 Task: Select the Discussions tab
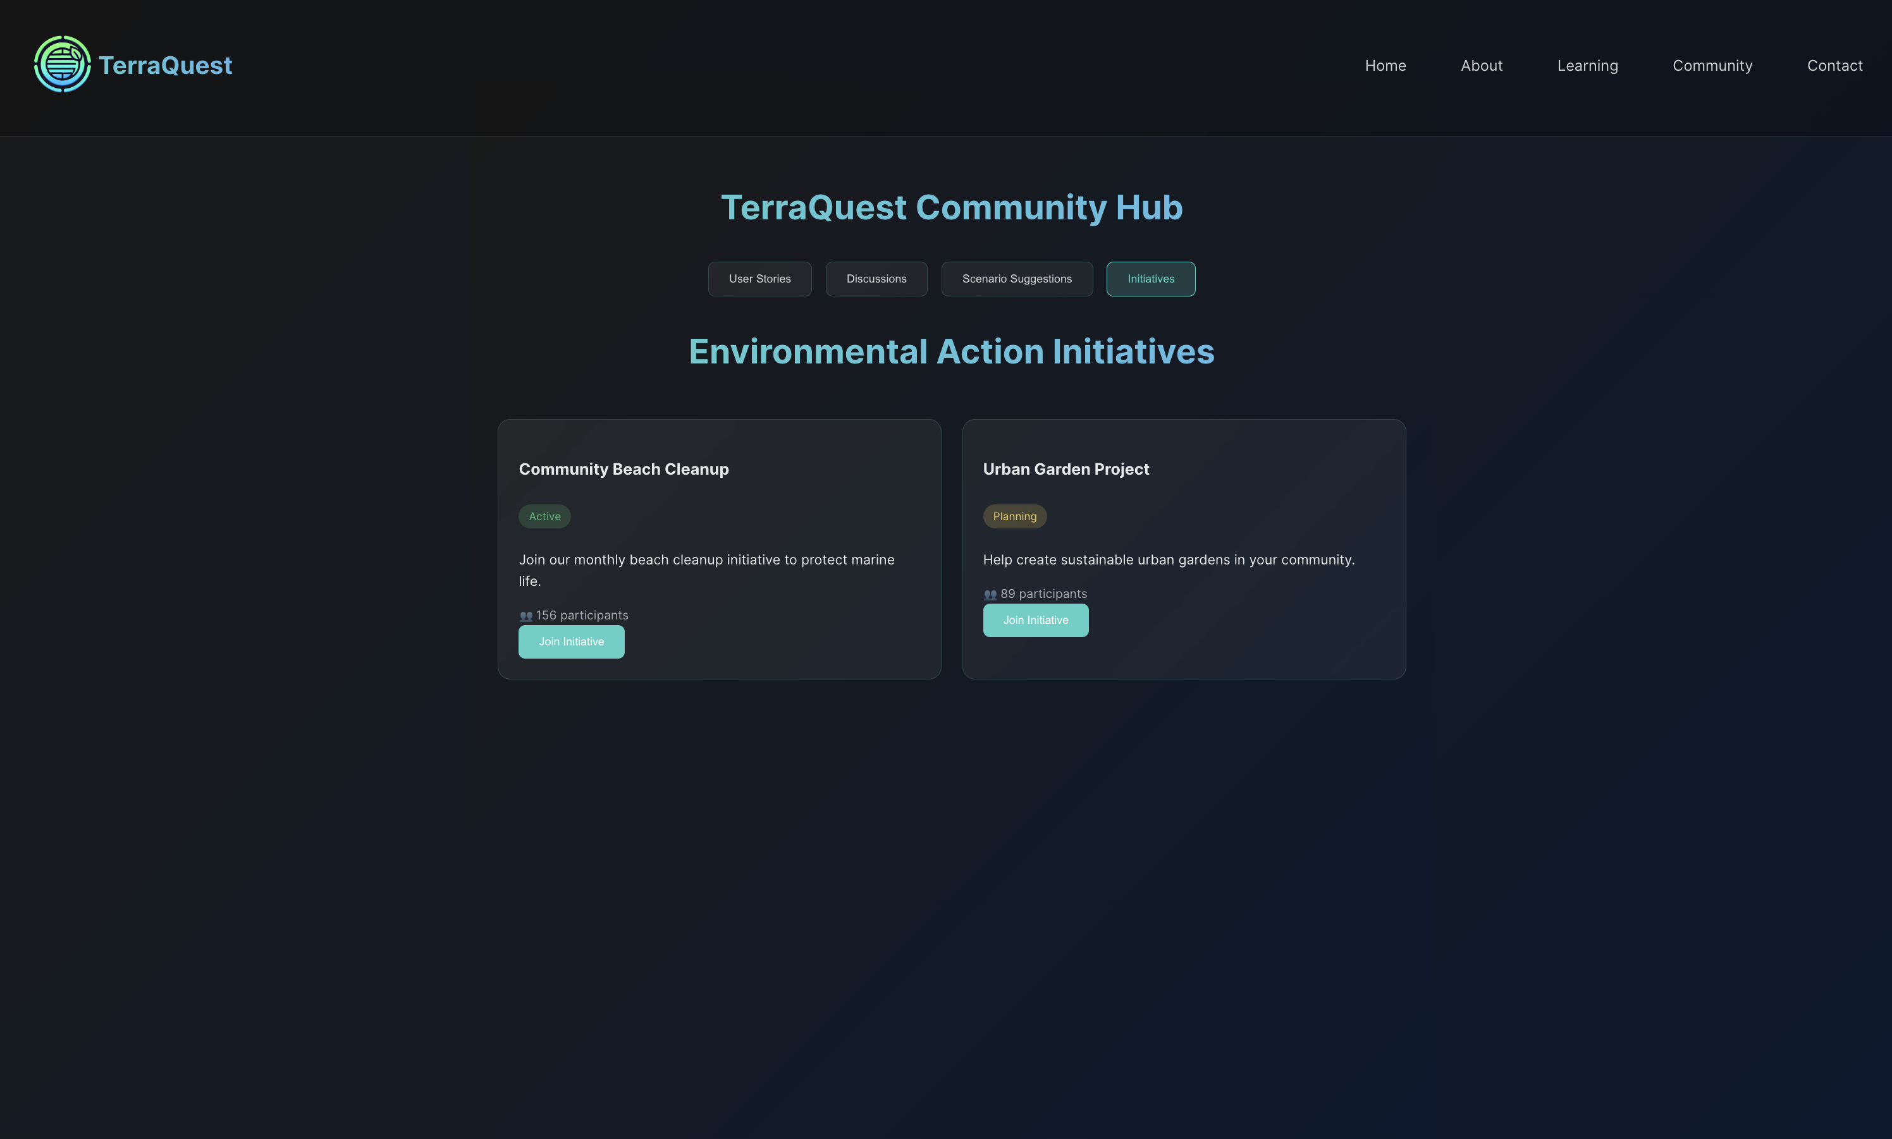[875, 279]
